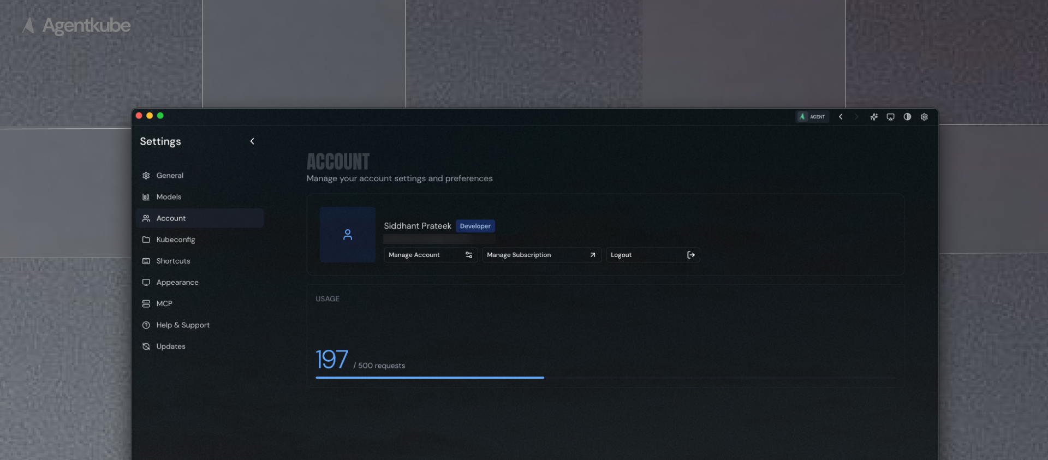
Task: Select the Account settings section
Action: pos(200,218)
